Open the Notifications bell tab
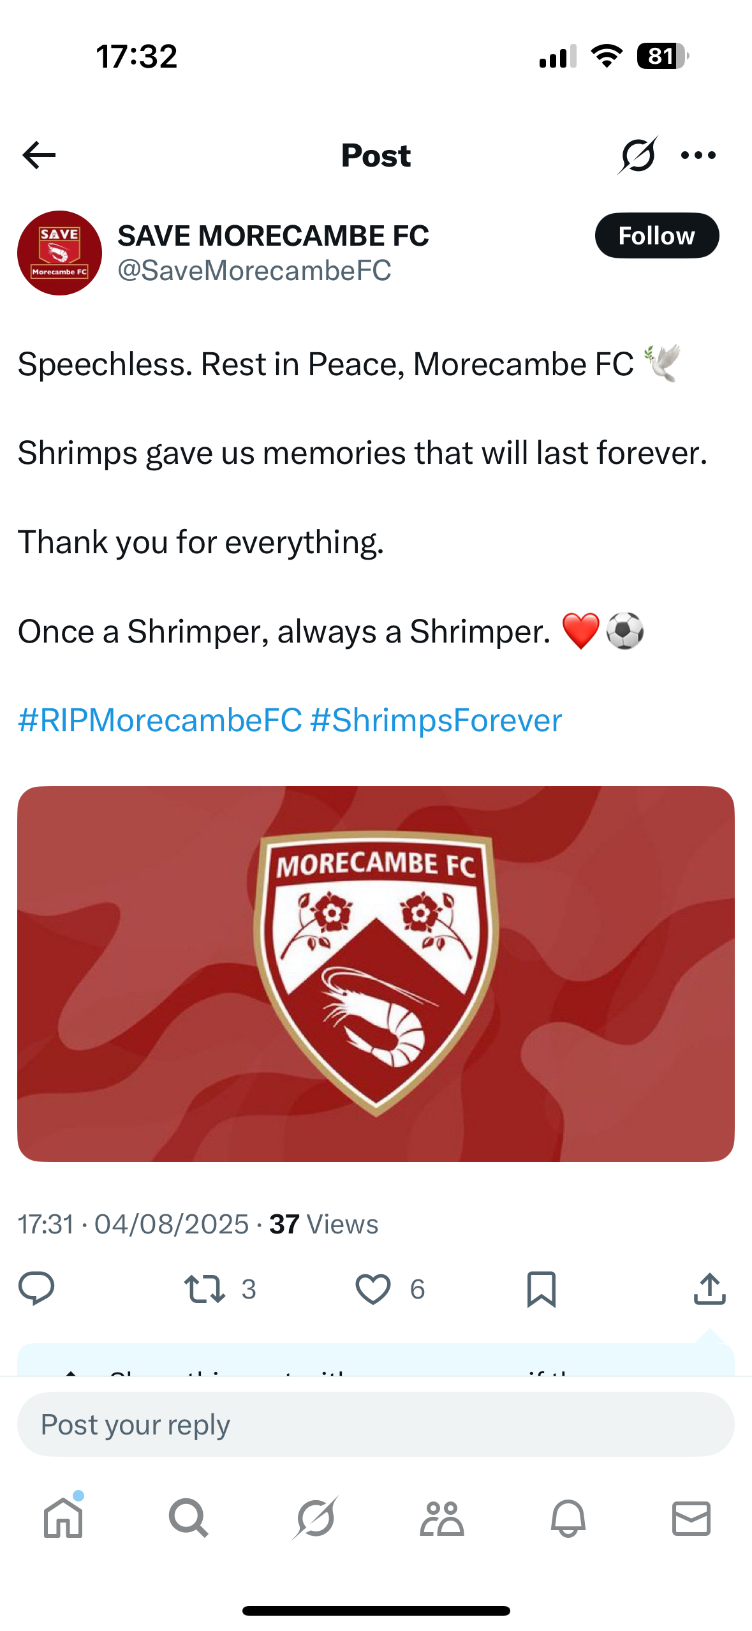752x1631 pixels. coord(568,1518)
